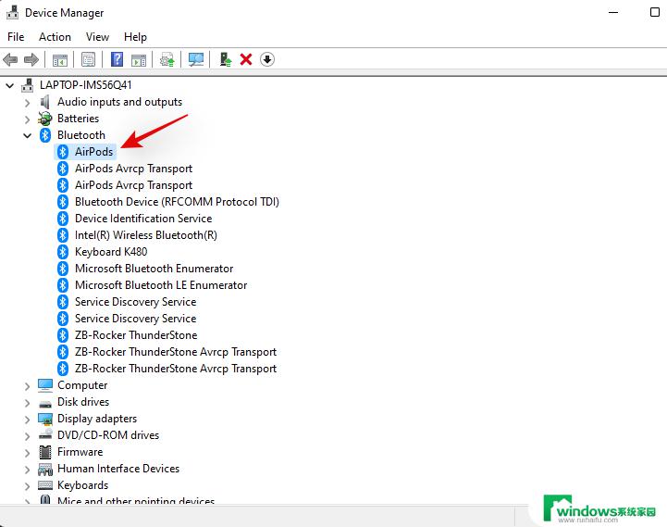Expand the Firmware category
Image resolution: width=667 pixels, height=527 pixels.
coord(27,453)
